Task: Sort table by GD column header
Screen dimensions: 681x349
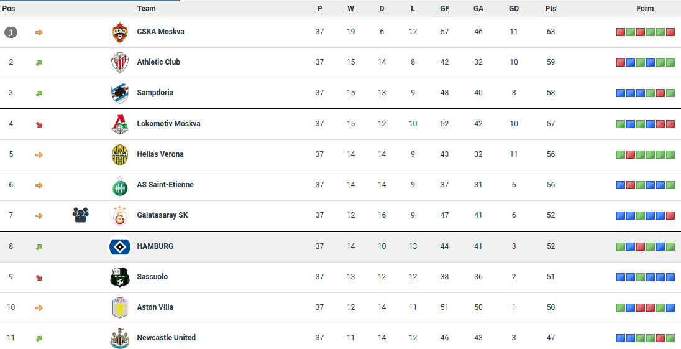Action: coord(513,9)
